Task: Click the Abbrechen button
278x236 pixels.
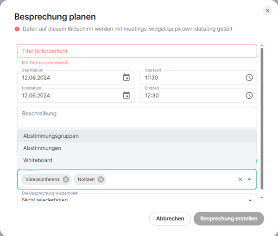Action: (170, 218)
